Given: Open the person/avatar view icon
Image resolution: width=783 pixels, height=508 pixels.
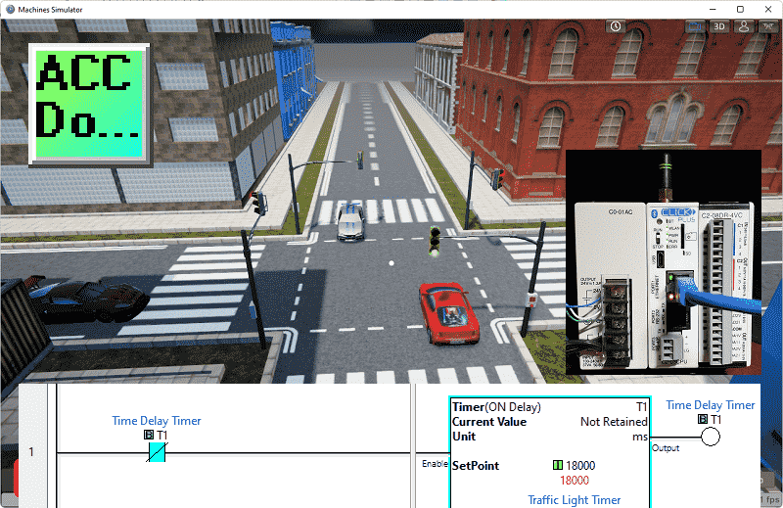Looking at the screenshot, I should (744, 26).
